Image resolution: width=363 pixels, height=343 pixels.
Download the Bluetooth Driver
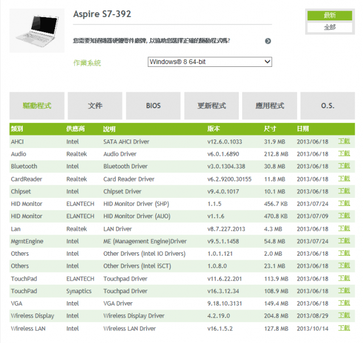(344, 166)
